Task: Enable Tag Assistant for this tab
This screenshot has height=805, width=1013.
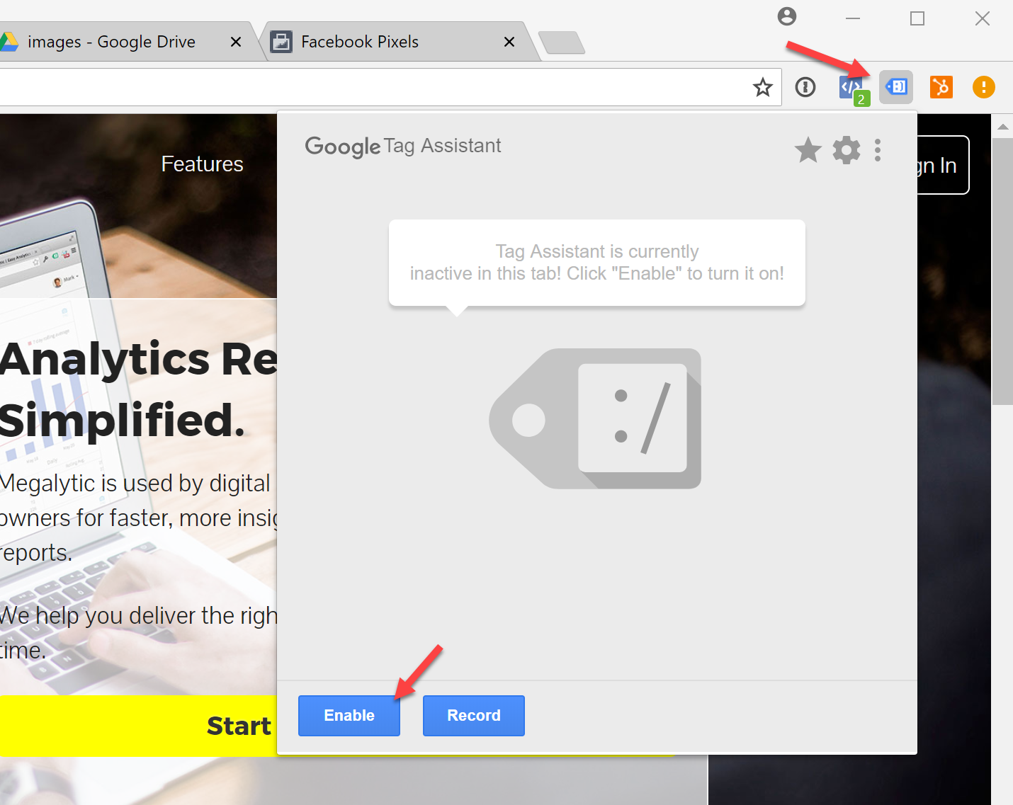Action: 349,715
